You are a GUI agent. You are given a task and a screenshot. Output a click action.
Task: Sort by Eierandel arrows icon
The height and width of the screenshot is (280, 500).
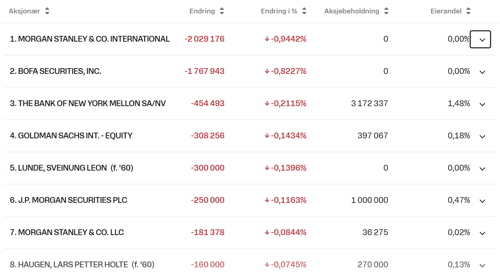(x=468, y=11)
